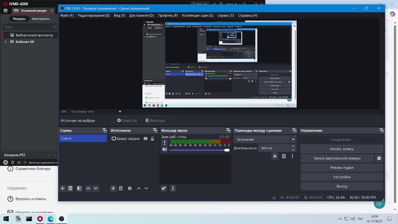398x224 pixels.
Task: Open Desktop Audio channel options dots
Action: click(x=164, y=143)
